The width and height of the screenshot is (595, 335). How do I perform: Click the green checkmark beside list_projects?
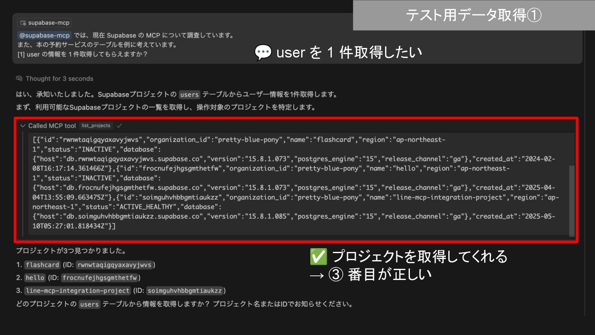pyautogui.click(x=119, y=125)
